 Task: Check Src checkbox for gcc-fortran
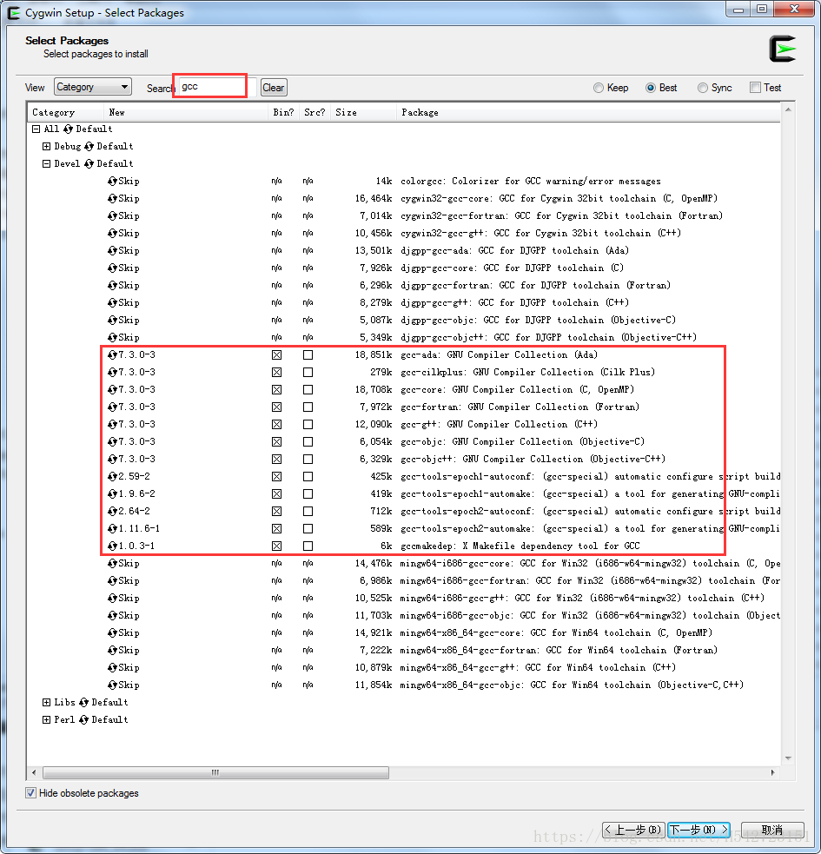[x=308, y=407]
